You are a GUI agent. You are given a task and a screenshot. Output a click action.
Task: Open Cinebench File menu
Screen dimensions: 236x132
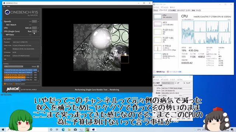[x=4, y=7]
